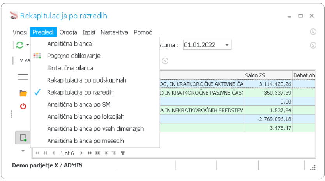Jump to previous page of records
This screenshot has height=181, width=325.
pos(45,153)
